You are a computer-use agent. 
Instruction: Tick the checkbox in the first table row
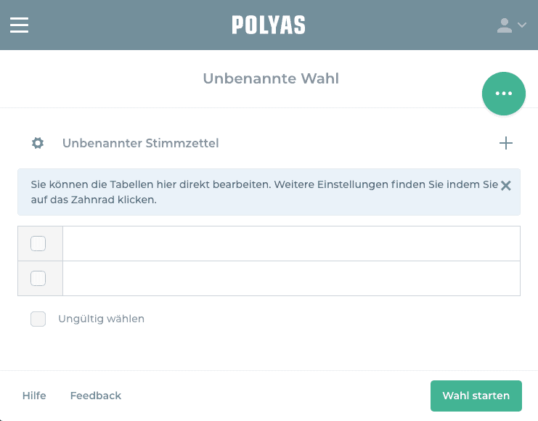(38, 244)
